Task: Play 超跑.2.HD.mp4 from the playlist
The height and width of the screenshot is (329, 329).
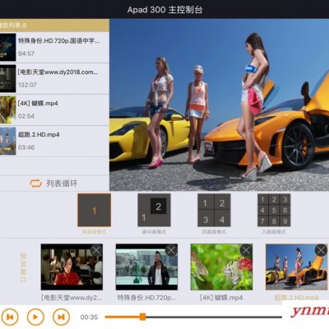Action: [54, 141]
